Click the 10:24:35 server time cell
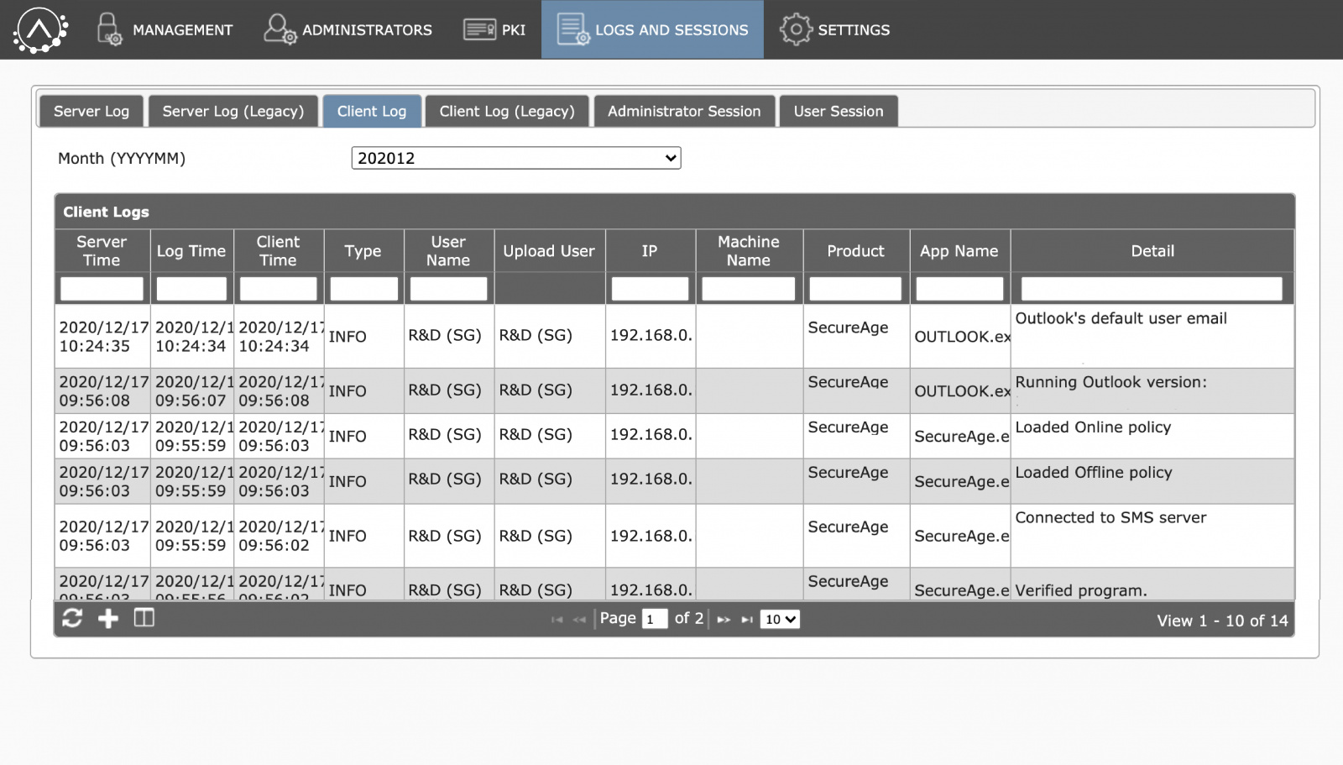1343x765 pixels. [x=102, y=336]
